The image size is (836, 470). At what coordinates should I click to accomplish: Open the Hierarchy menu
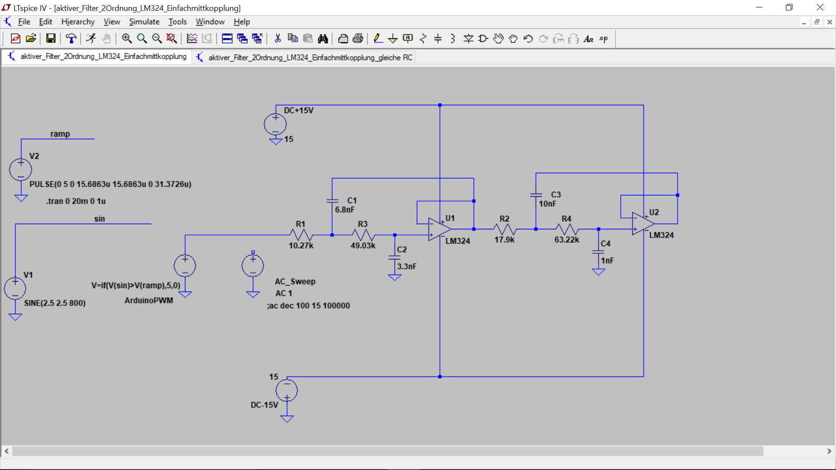[x=78, y=22]
